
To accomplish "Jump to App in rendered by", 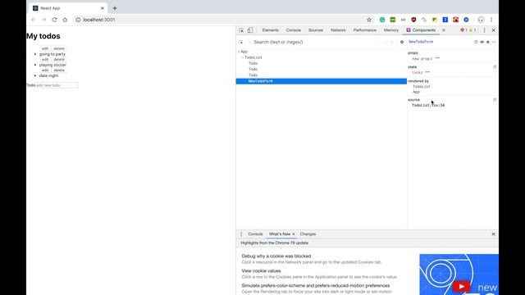I will point(416,92).
